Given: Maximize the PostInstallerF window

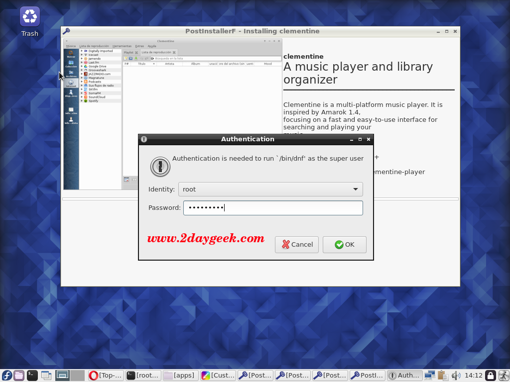Looking at the screenshot, I should (x=447, y=31).
